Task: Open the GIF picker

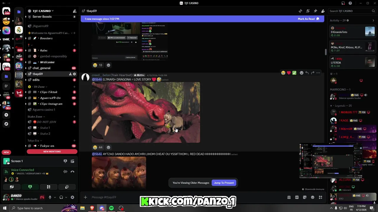Action: pyautogui.click(x=297, y=197)
